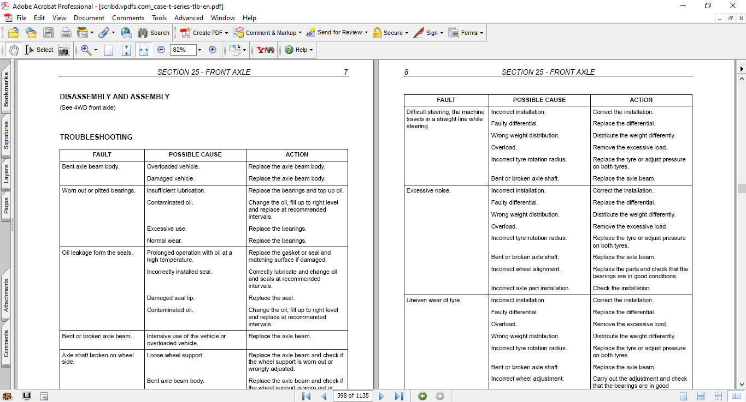746x402 pixels.
Task: Open the Bookmarks side panel tab
Action: point(6,89)
